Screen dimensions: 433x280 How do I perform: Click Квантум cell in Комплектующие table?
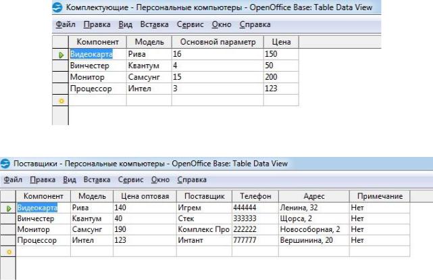(x=149, y=66)
